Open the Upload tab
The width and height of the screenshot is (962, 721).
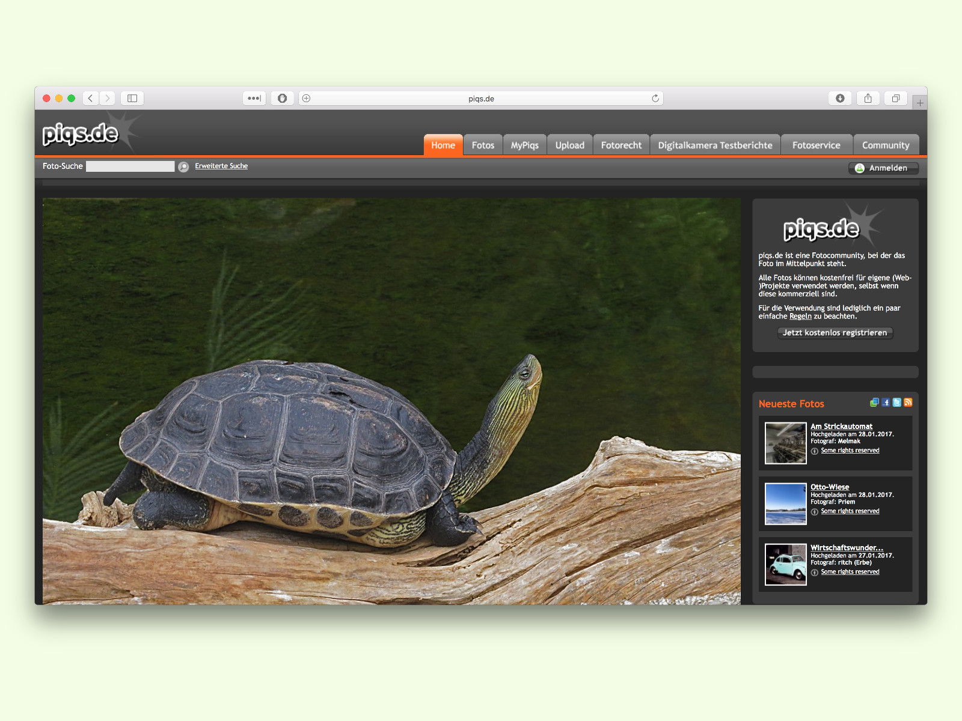pos(569,145)
